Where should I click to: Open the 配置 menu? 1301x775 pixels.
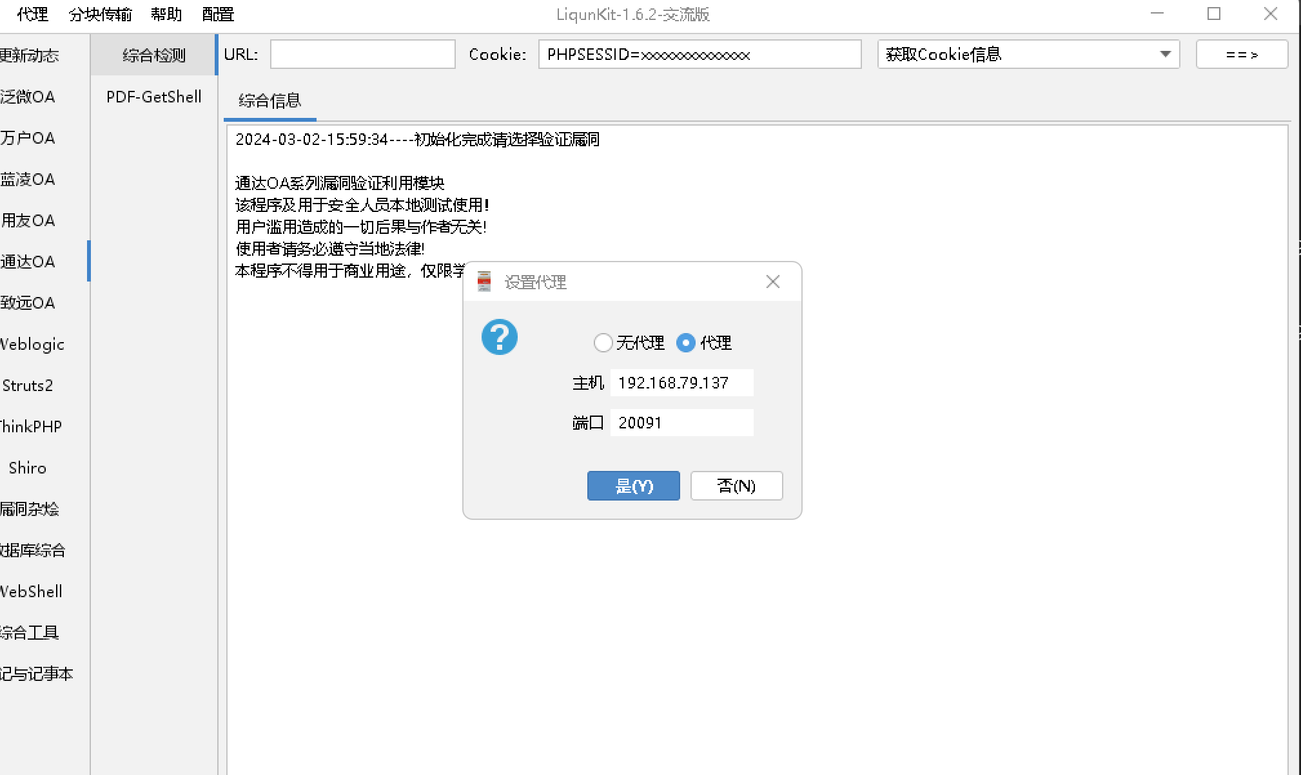click(218, 14)
